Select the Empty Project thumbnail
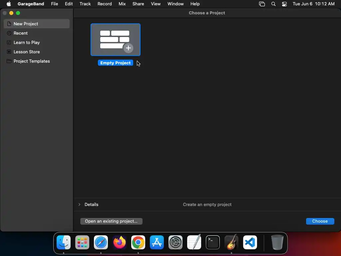The width and height of the screenshot is (341, 256). click(x=116, y=40)
